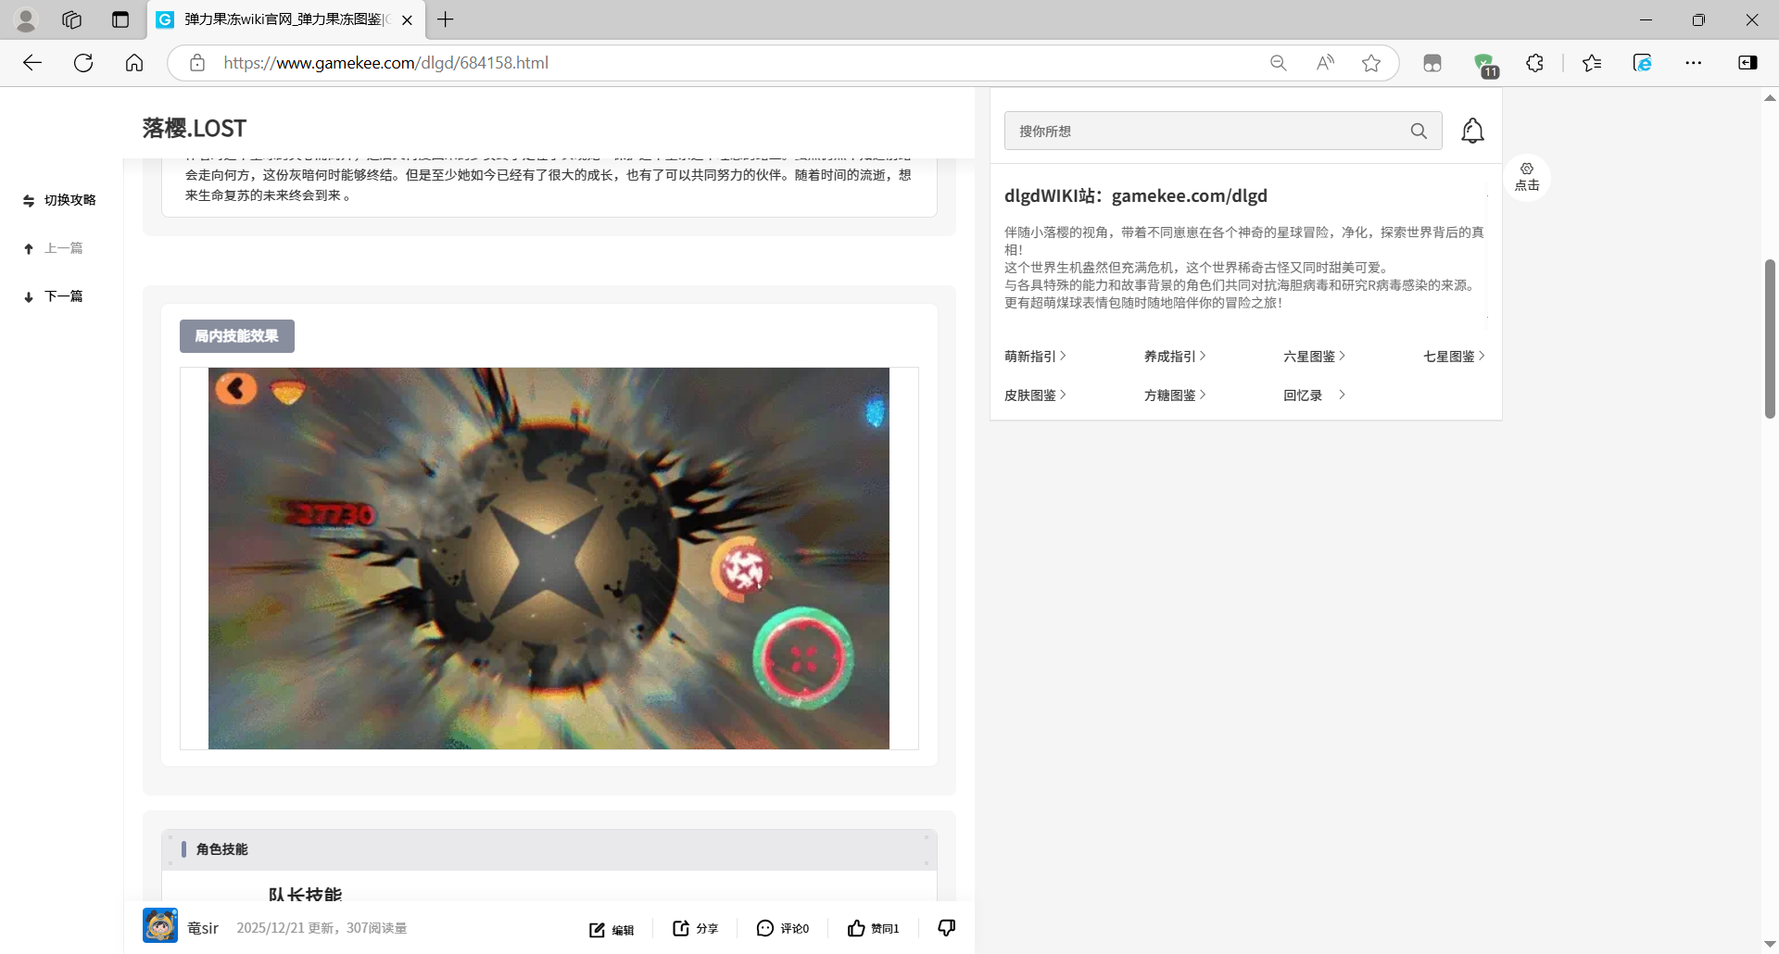Image resolution: width=1779 pixels, height=954 pixels.
Task: Open the tab actions menu
Action: click(120, 19)
